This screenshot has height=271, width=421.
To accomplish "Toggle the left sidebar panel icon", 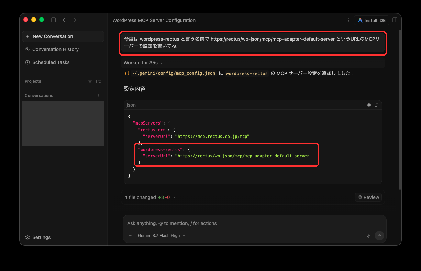I will point(54,20).
